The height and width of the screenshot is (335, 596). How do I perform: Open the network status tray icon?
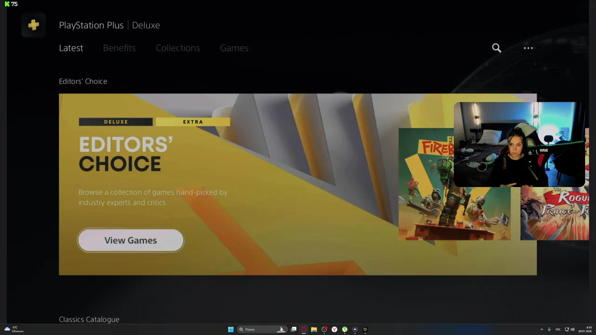coord(566,329)
